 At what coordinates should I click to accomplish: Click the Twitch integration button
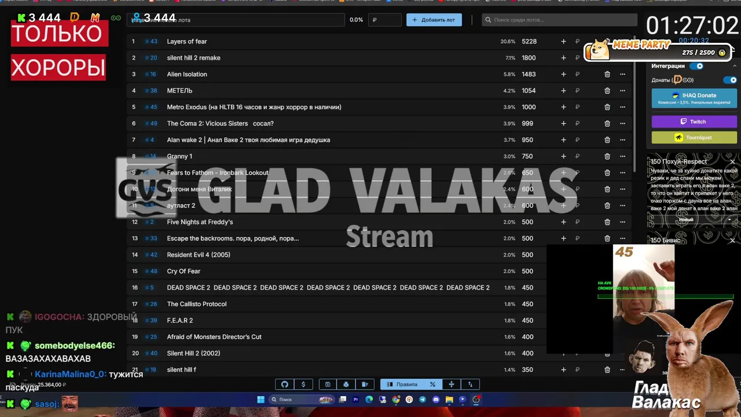[x=694, y=122]
